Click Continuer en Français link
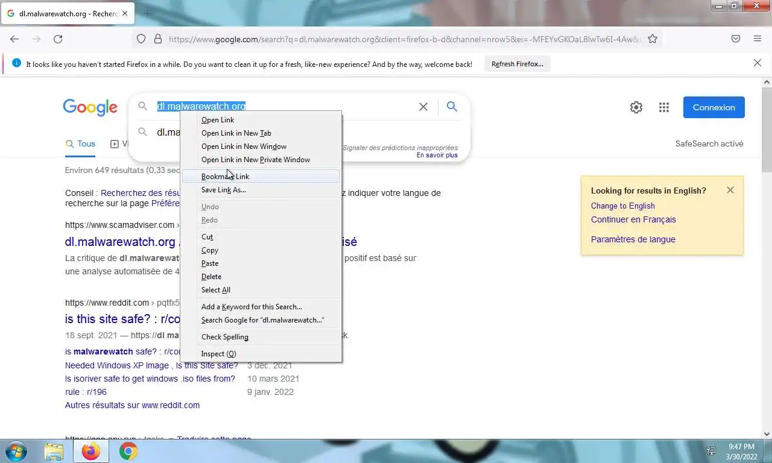772x463 pixels. tap(633, 219)
